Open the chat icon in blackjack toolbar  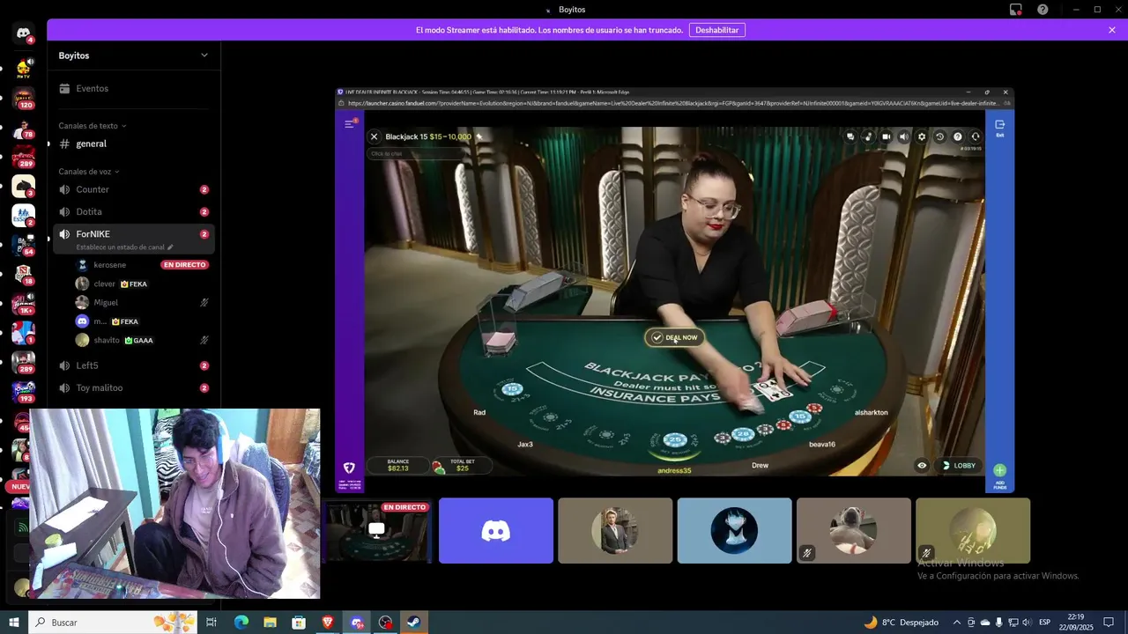pos(850,136)
